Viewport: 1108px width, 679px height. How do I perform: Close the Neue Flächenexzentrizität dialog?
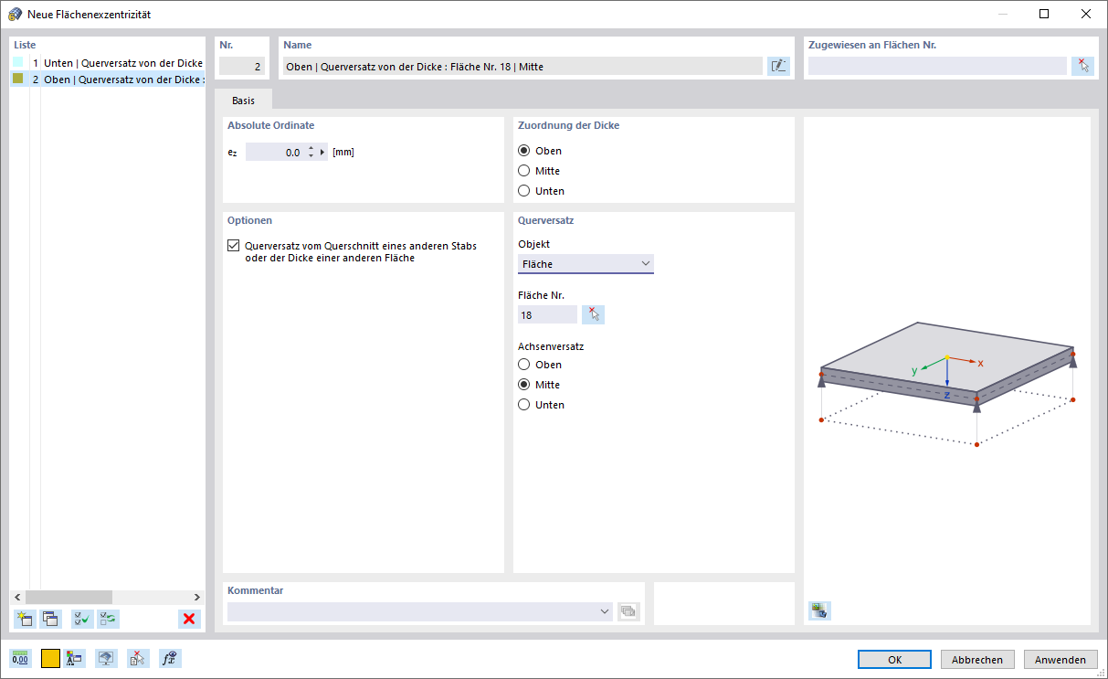click(x=1086, y=14)
